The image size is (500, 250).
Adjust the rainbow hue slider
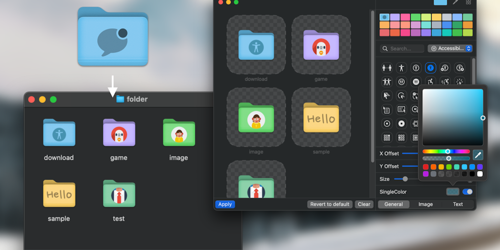click(x=446, y=151)
